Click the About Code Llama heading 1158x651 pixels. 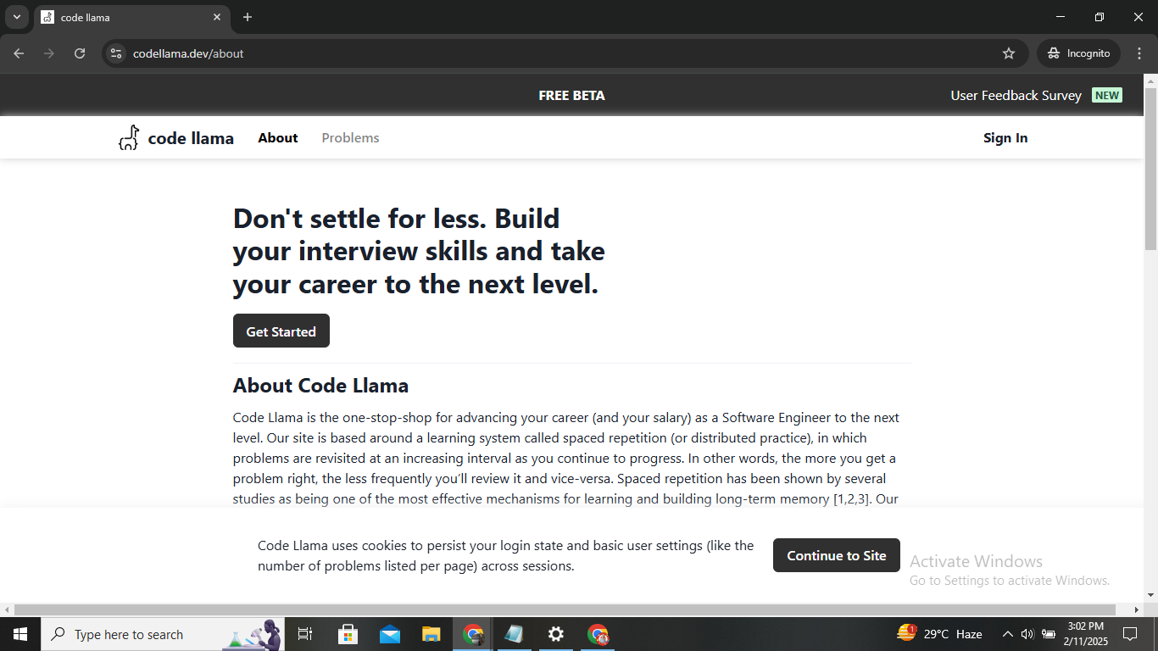click(x=320, y=386)
